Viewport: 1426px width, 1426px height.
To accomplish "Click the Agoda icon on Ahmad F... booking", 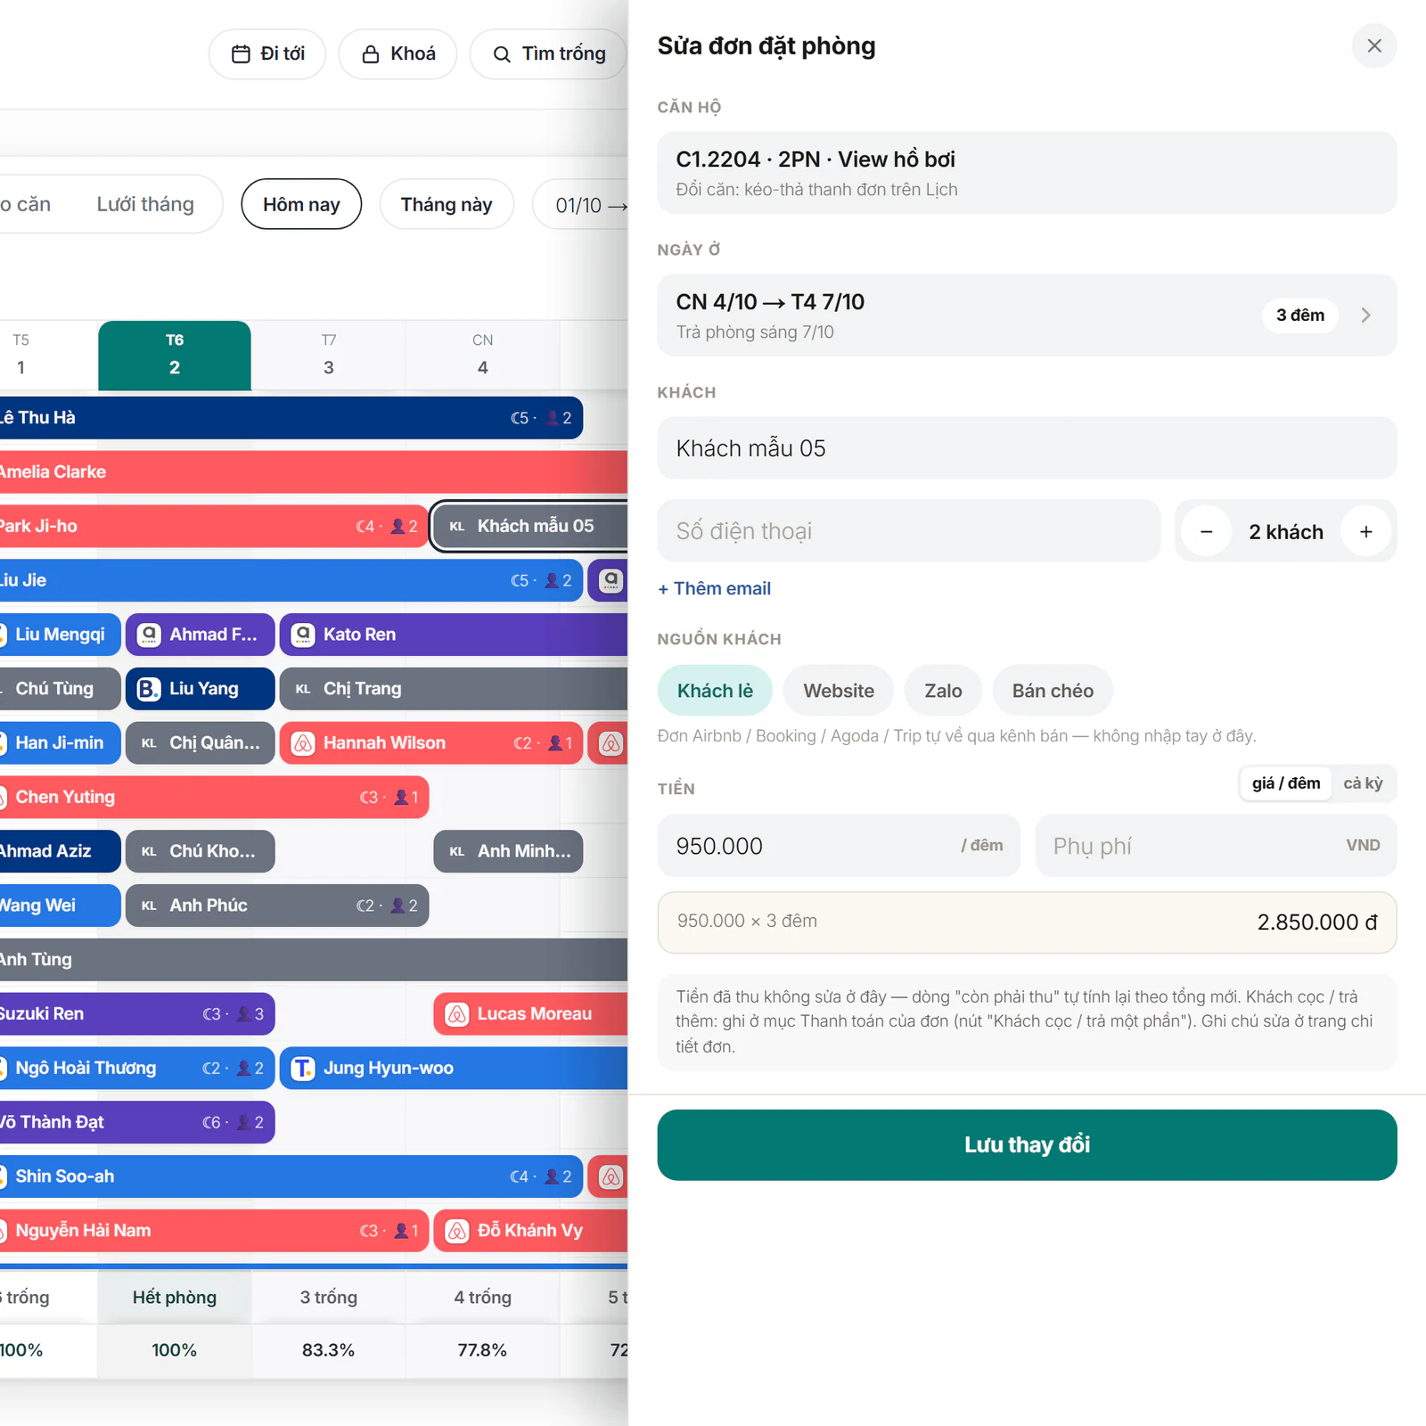I will pos(149,635).
